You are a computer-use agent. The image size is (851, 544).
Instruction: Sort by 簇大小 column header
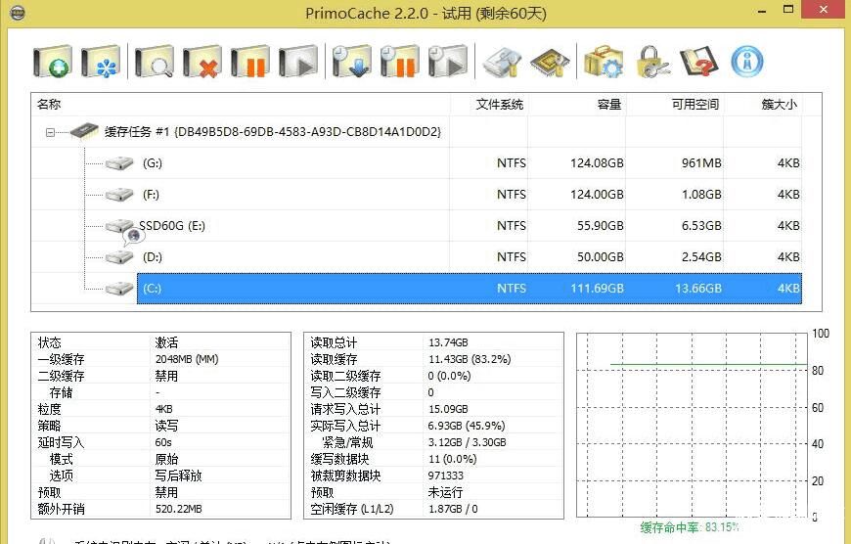pos(763,105)
